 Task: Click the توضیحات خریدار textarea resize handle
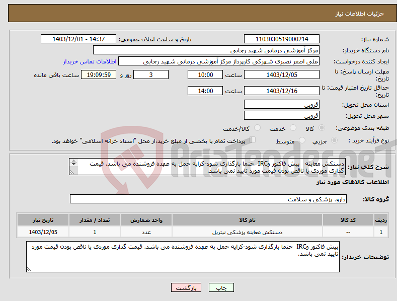(29, 270)
